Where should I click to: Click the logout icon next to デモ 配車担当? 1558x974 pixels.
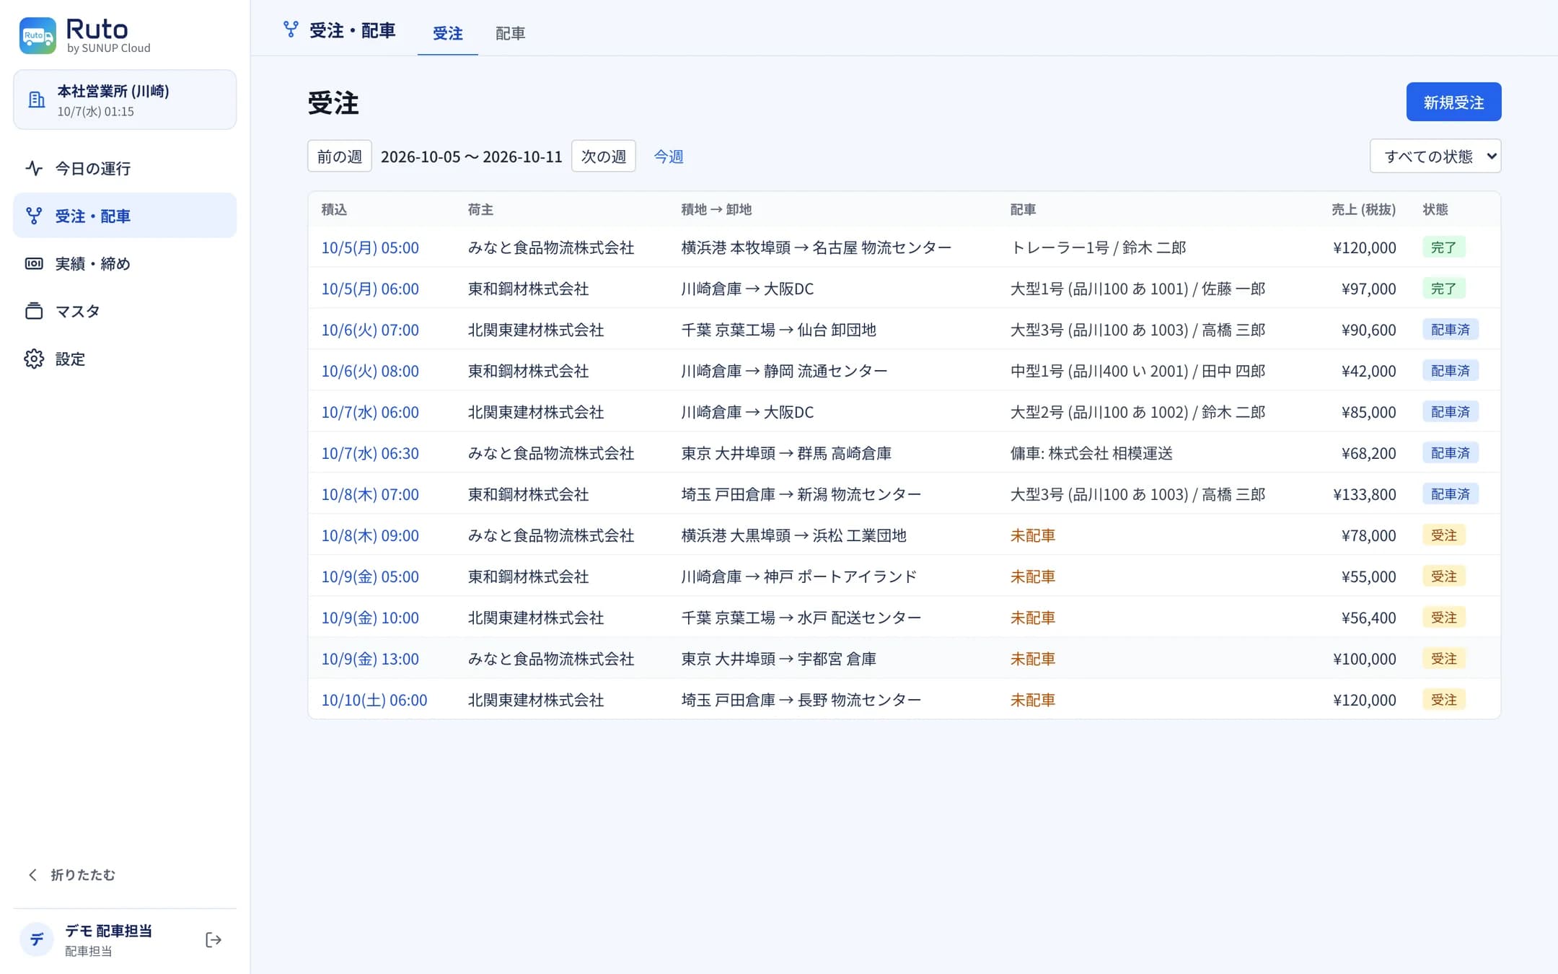214,939
